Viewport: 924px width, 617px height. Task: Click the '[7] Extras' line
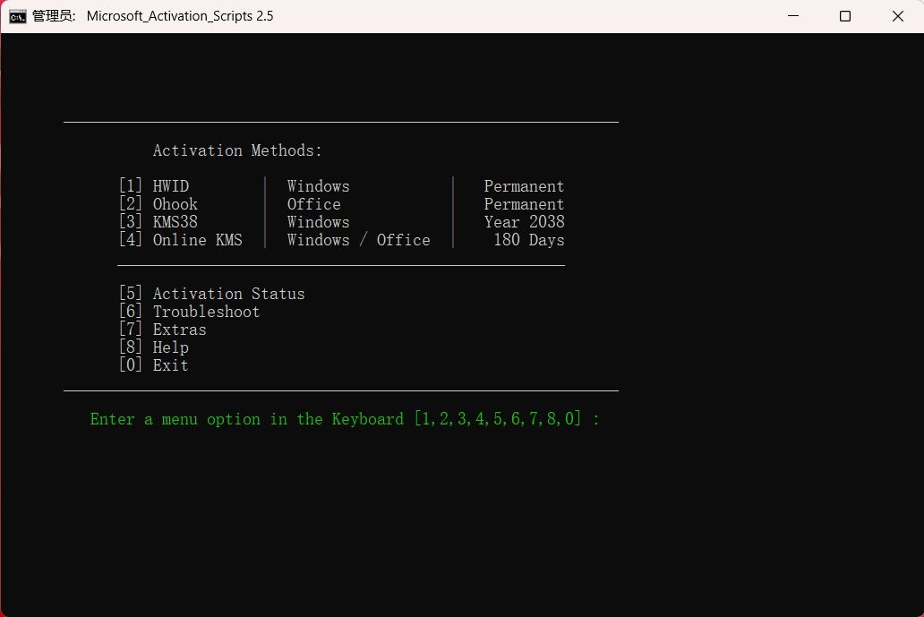(163, 329)
